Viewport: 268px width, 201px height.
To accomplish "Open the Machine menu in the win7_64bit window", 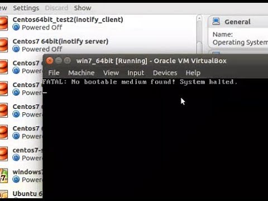I will pyautogui.click(x=82, y=73).
